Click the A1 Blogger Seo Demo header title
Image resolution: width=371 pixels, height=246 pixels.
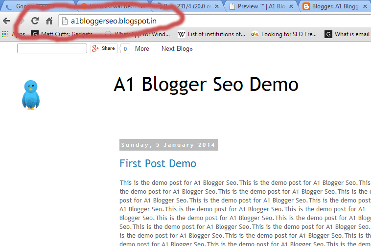(206, 84)
